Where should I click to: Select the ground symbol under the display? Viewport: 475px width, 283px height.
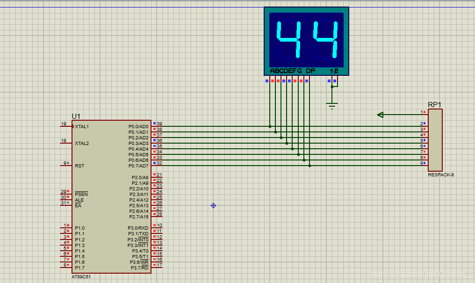coord(332,106)
